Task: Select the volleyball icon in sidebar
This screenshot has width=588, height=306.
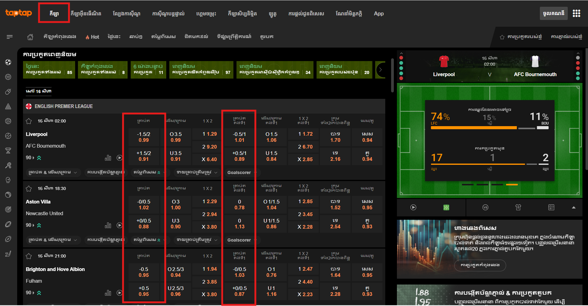Action: pyautogui.click(x=8, y=121)
